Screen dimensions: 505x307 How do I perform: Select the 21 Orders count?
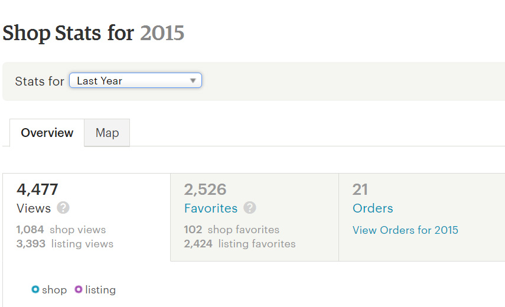[x=360, y=190]
